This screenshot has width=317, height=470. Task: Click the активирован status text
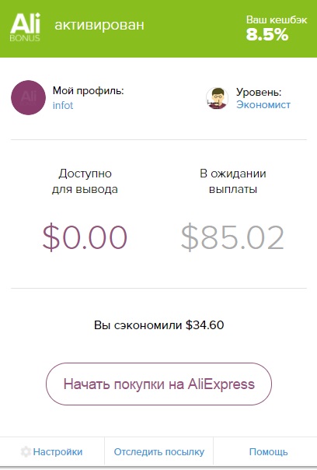pos(99,25)
